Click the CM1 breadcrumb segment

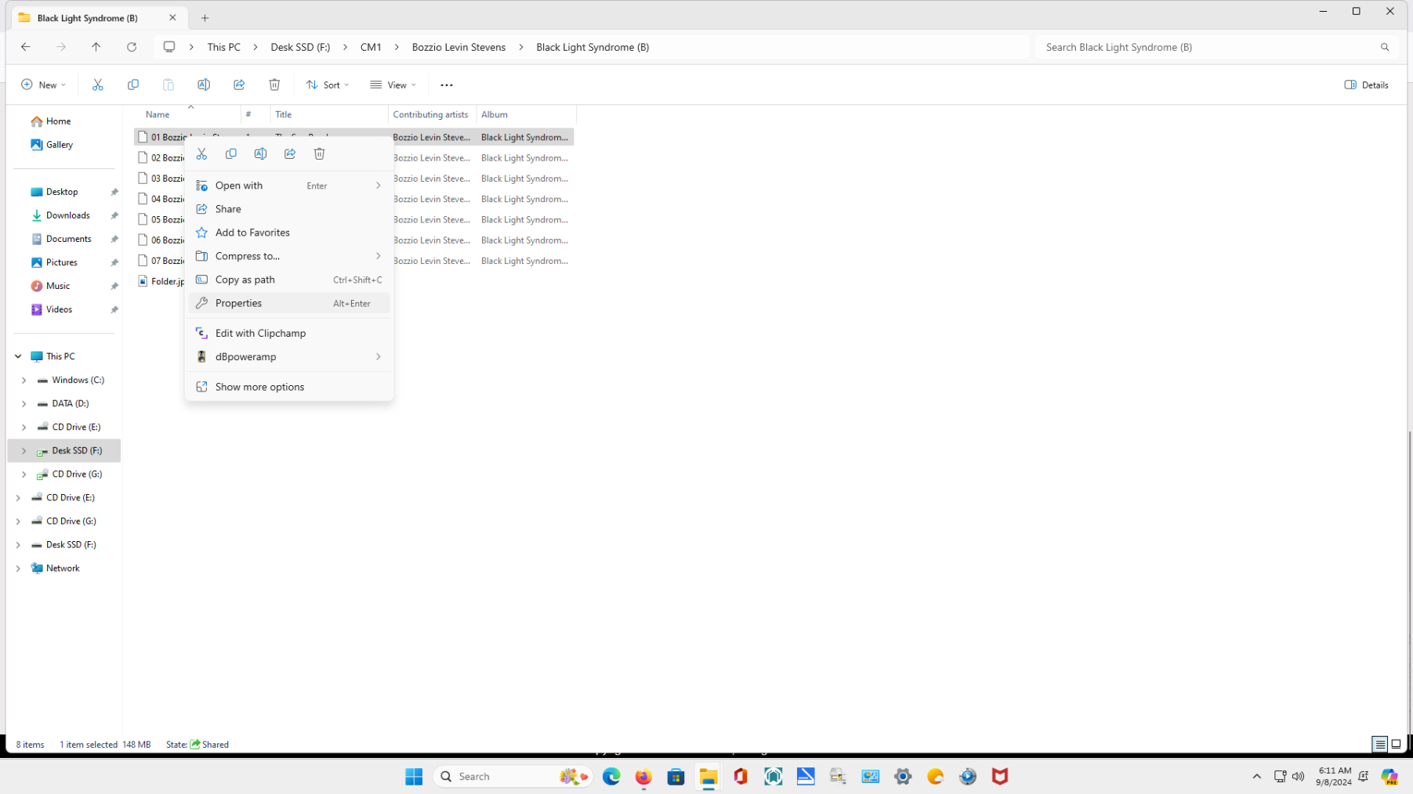point(371,47)
